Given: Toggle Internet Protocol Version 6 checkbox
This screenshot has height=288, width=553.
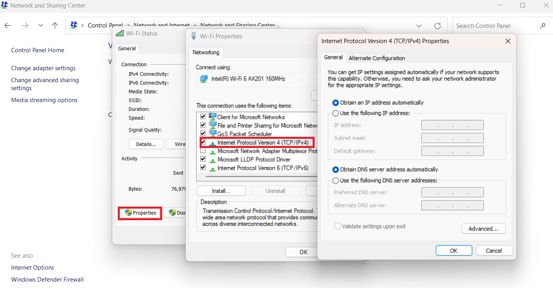Looking at the screenshot, I should pos(203,168).
